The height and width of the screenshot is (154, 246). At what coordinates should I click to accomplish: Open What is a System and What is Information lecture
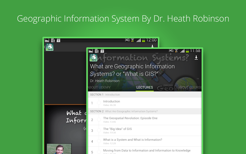133,141
